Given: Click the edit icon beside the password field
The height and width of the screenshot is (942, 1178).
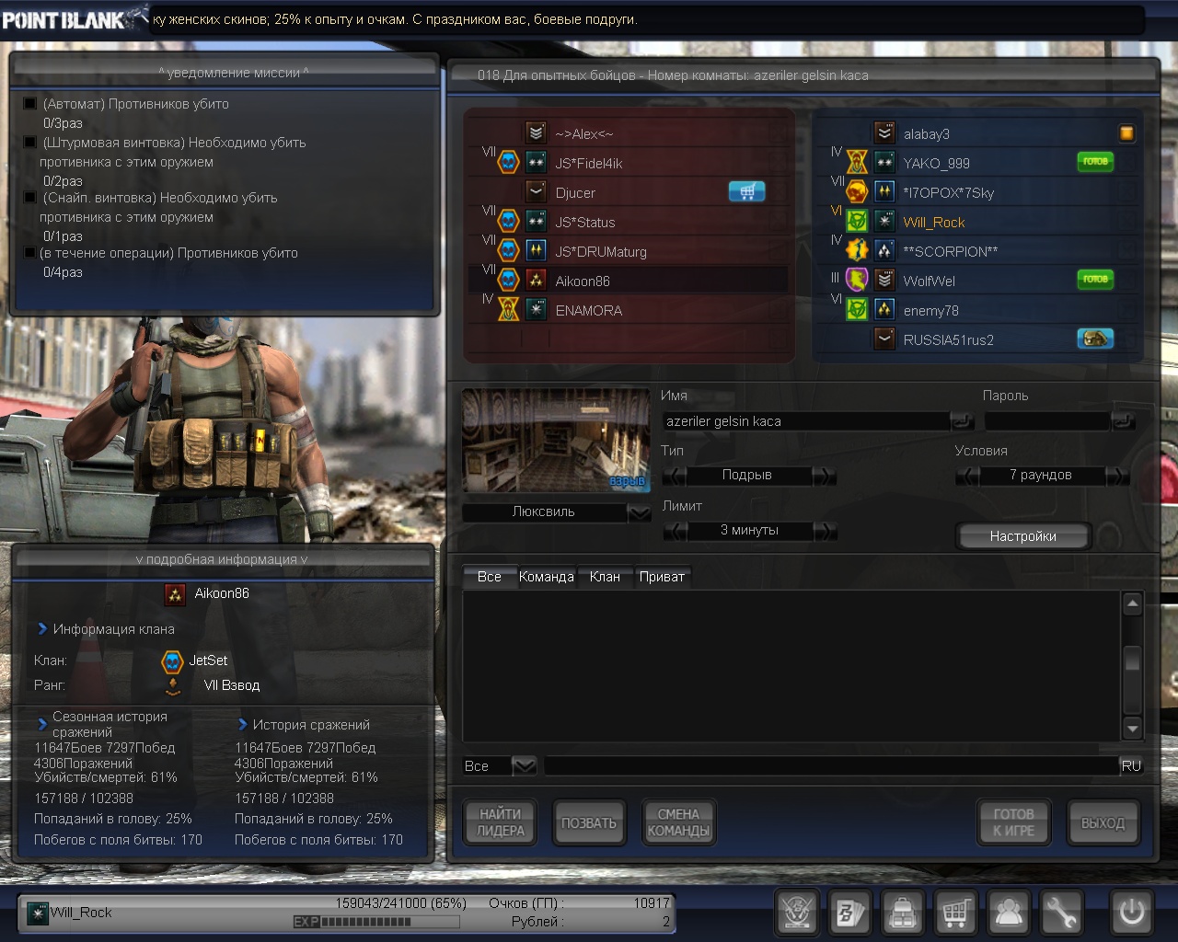Looking at the screenshot, I should (x=1124, y=421).
